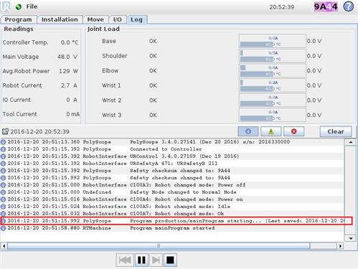358x269 pixels.
Task: Pause the running program
Action: (x=141, y=260)
